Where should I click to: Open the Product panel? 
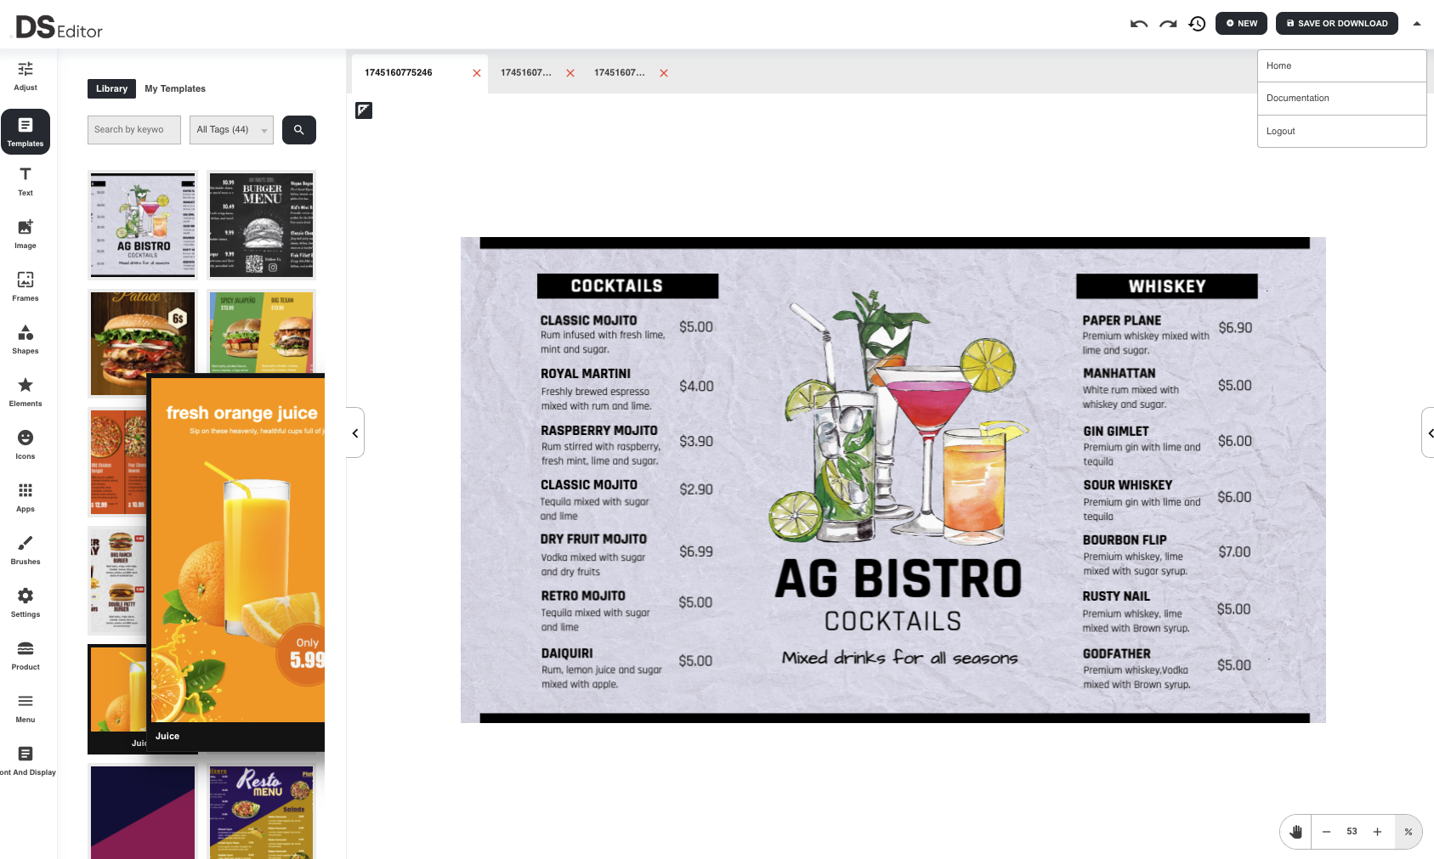pos(26,655)
